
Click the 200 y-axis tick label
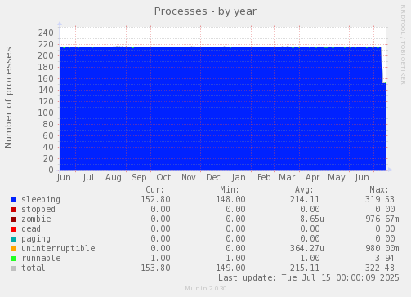(x=46, y=55)
